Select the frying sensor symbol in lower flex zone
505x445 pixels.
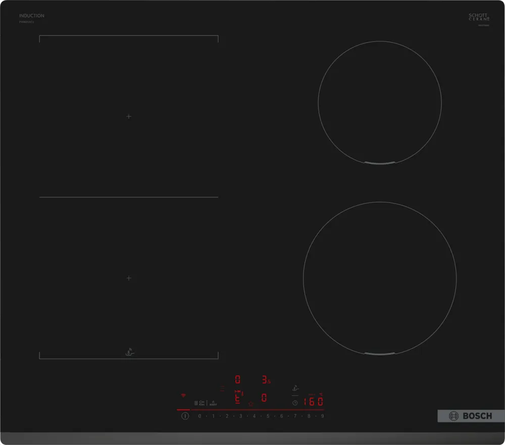pos(129,352)
